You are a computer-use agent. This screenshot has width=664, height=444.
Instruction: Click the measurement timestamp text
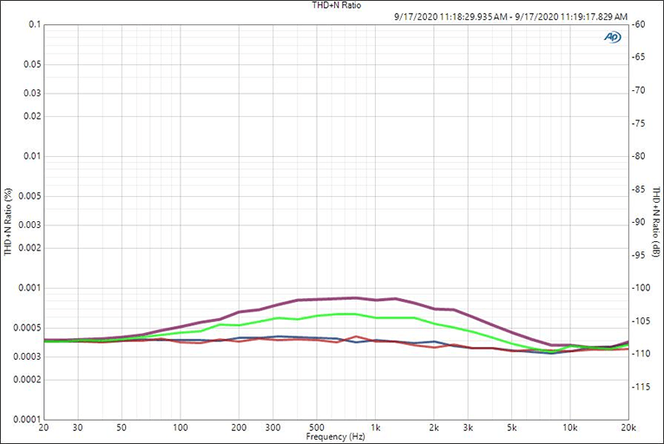510,16
